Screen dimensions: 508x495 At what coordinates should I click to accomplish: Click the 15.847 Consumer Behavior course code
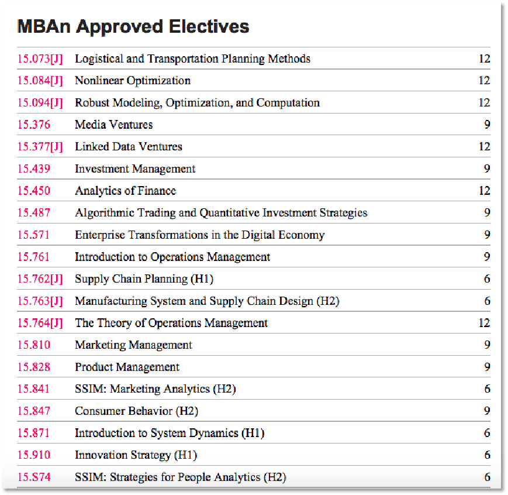[x=34, y=411]
